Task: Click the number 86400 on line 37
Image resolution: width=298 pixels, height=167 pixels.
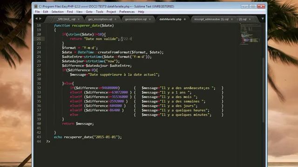Action: pos(115,110)
